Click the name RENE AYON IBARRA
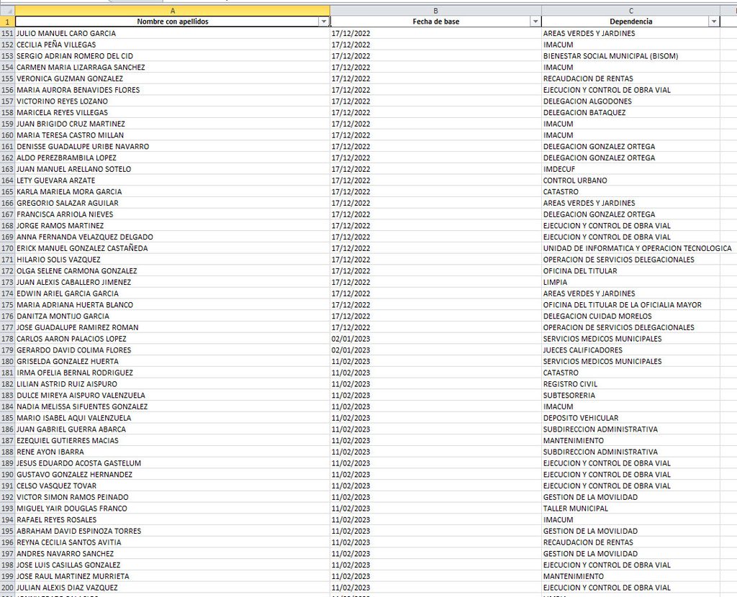This screenshot has width=737, height=597. (50, 452)
